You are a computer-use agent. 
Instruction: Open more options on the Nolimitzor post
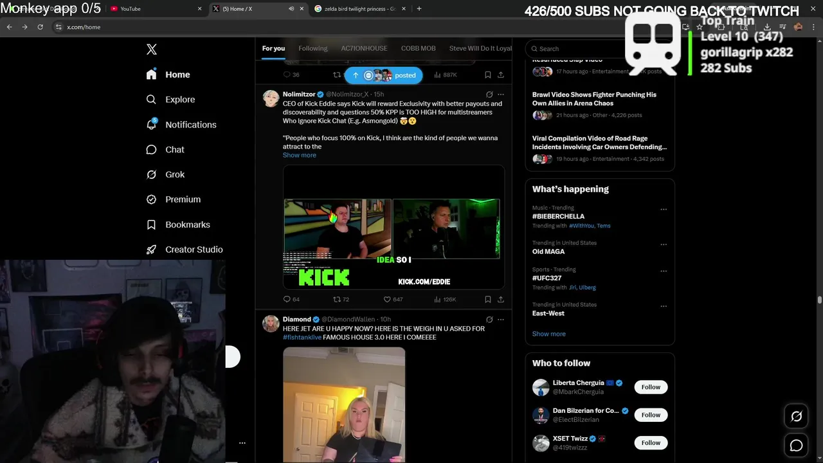pyautogui.click(x=501, y=95)
